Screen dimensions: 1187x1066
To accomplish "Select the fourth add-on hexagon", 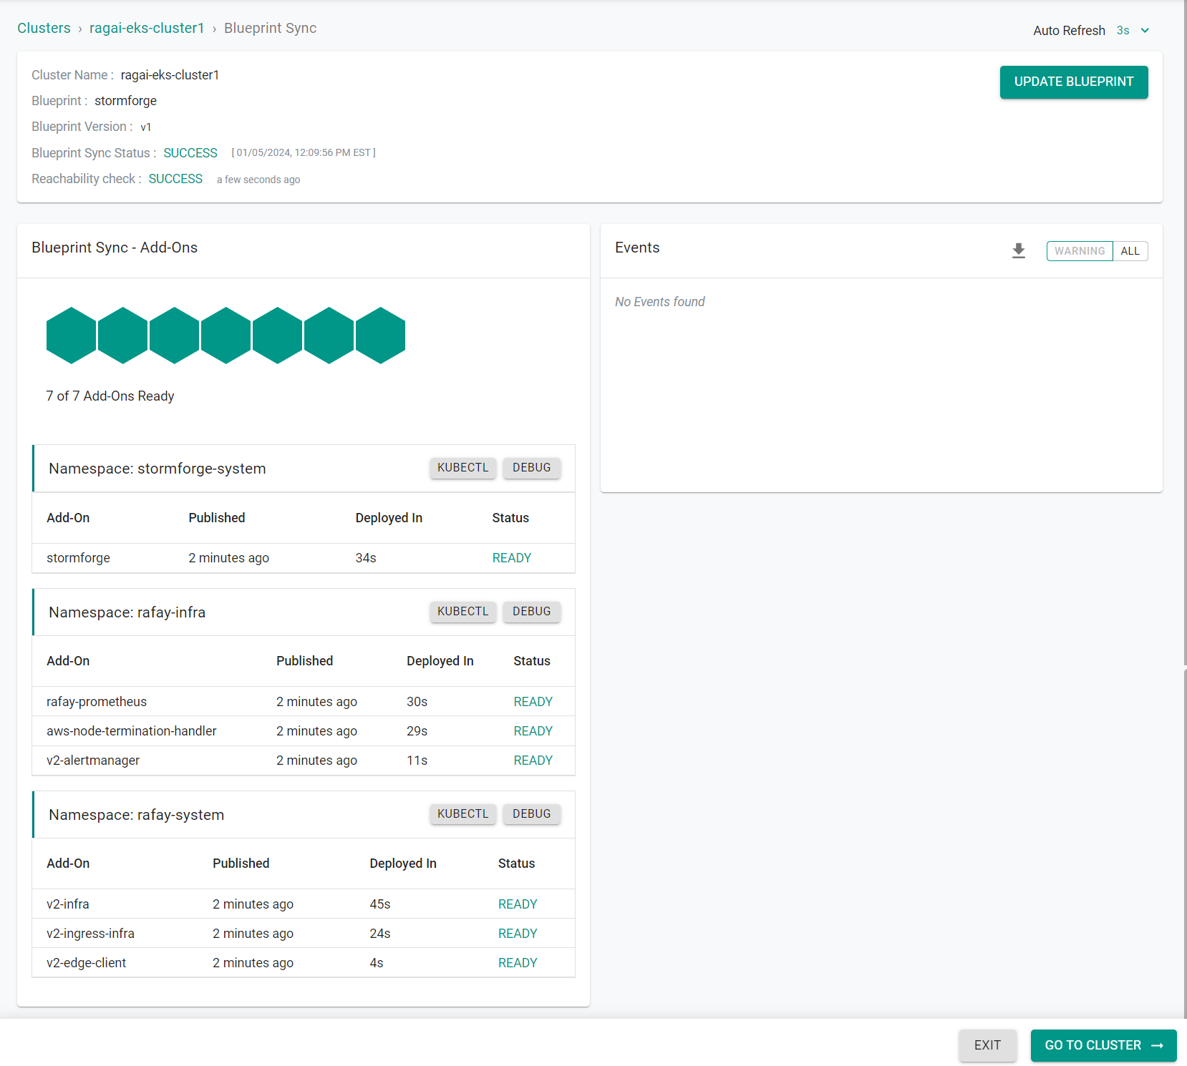I will tap(226, 336).
